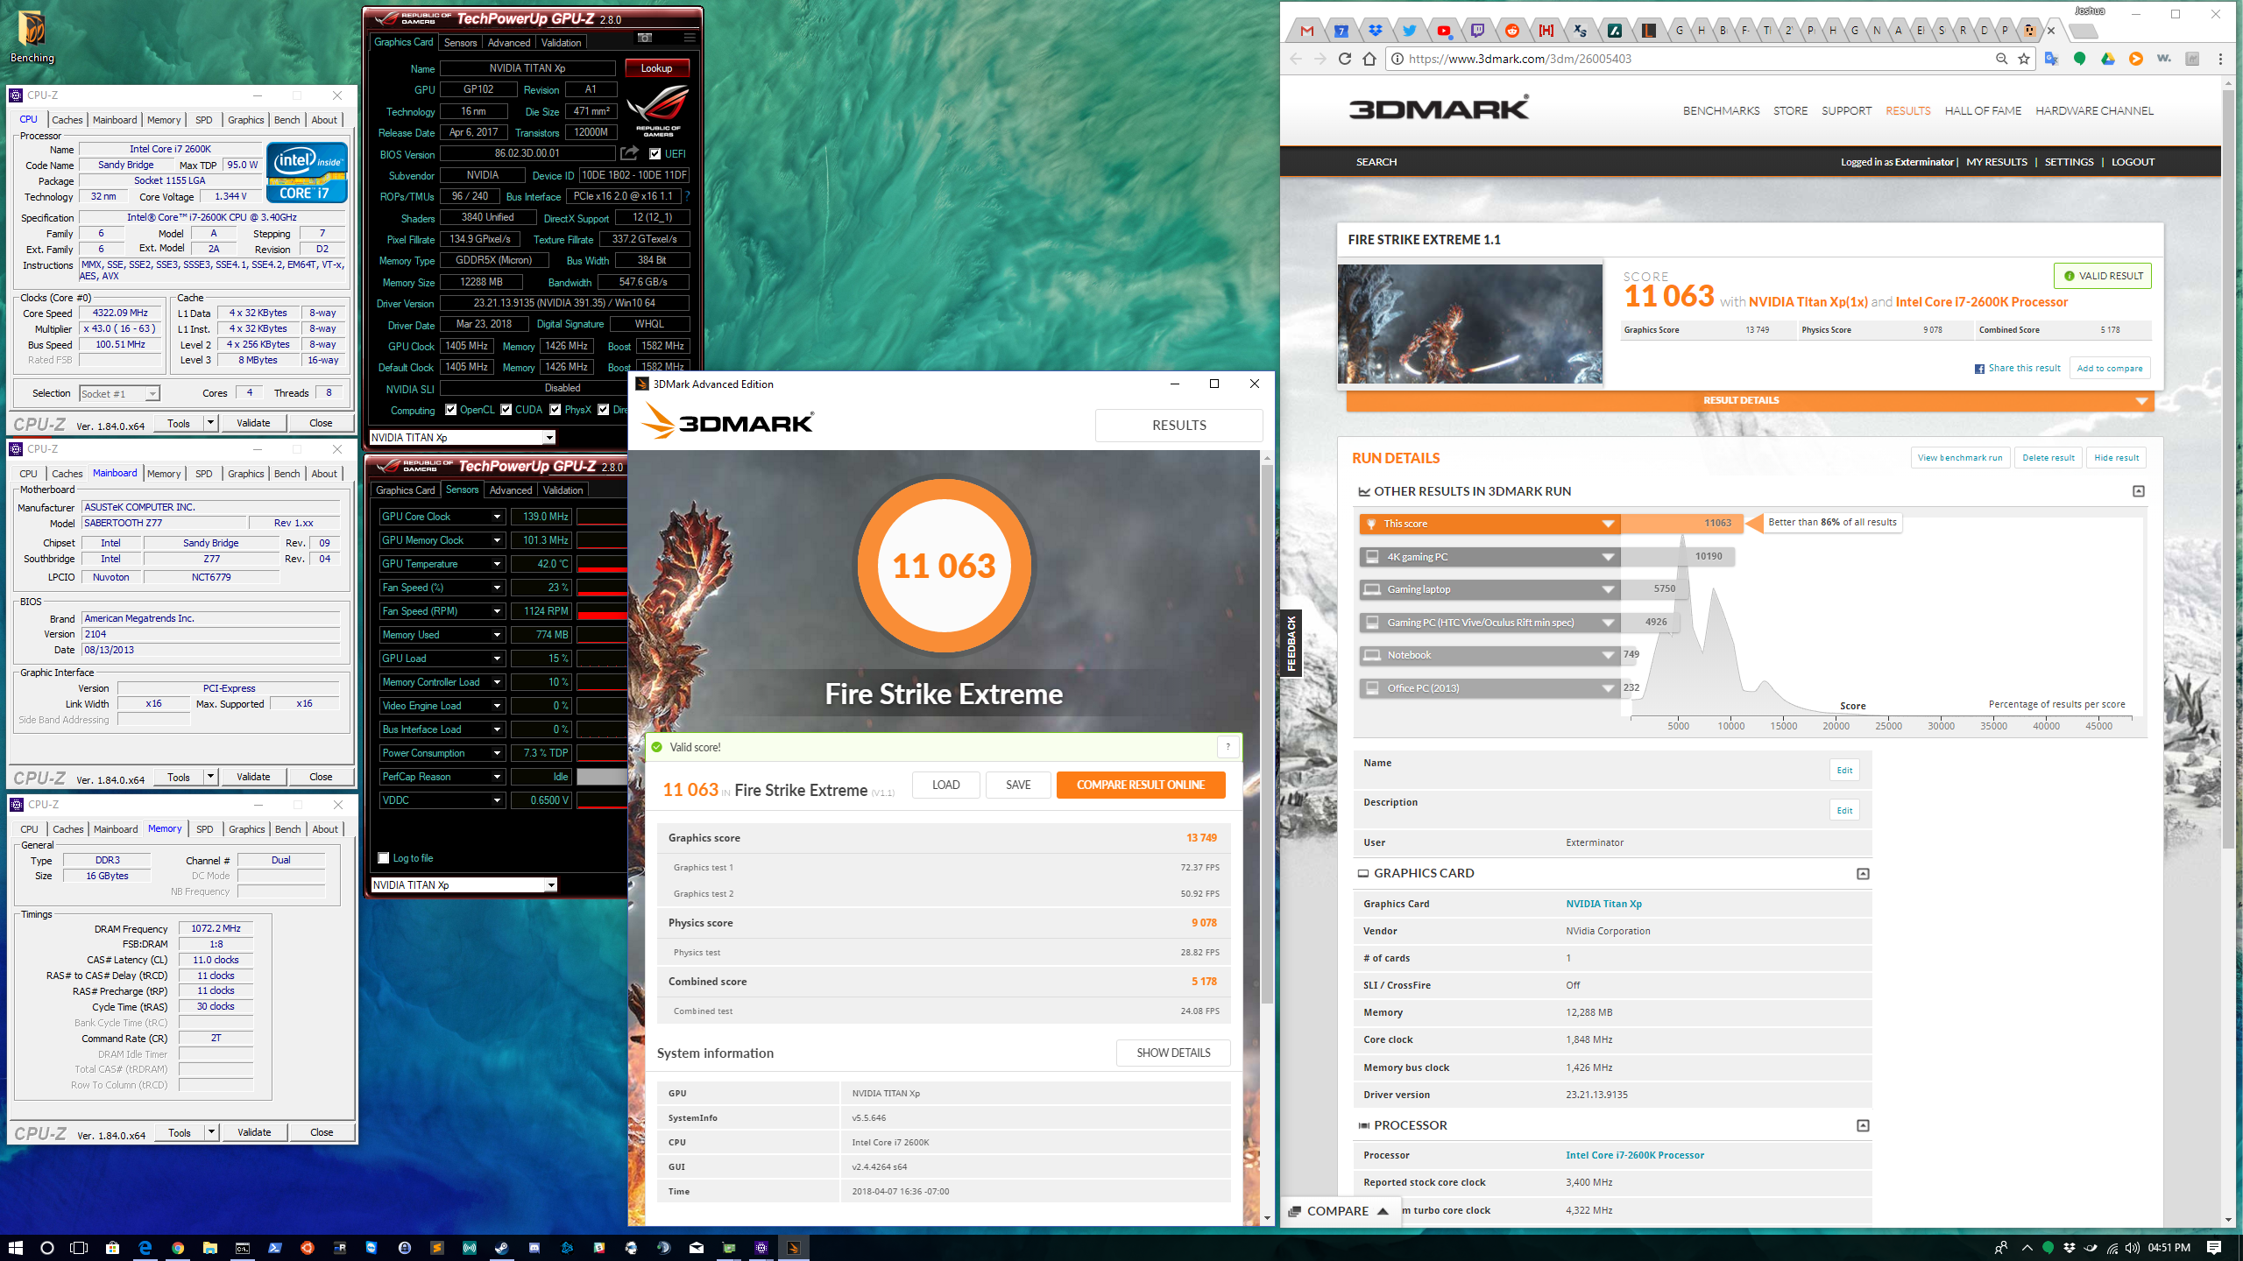This screenshot has height=1261, width=2243.
Task: Open the Twitch pinned browser tab
Action: click(1477, 31)
